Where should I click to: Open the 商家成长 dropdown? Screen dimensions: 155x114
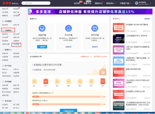pyautogui.click(x=111, y=3)
